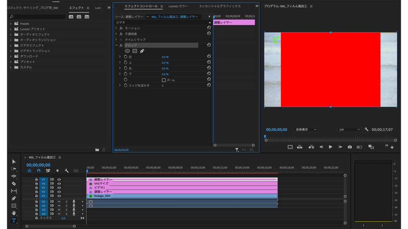
Task: Reset the クロップ effect
Action: [x=209, y=45]
